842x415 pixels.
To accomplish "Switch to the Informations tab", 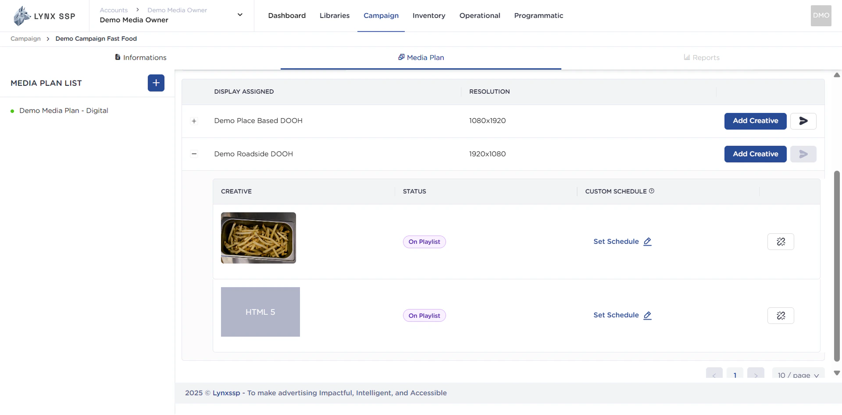I will tap(140, 57).
